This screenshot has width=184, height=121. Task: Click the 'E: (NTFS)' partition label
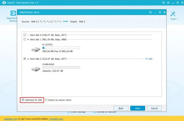pyautogui.click(x=47, y=45)
